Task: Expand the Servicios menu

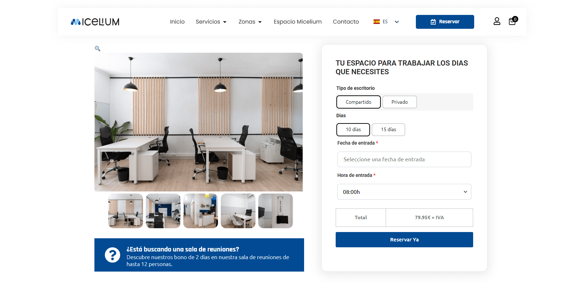Action: click(x=211, y=22)
